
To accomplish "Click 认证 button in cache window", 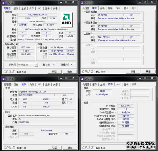I will click(x=133, y=71).
